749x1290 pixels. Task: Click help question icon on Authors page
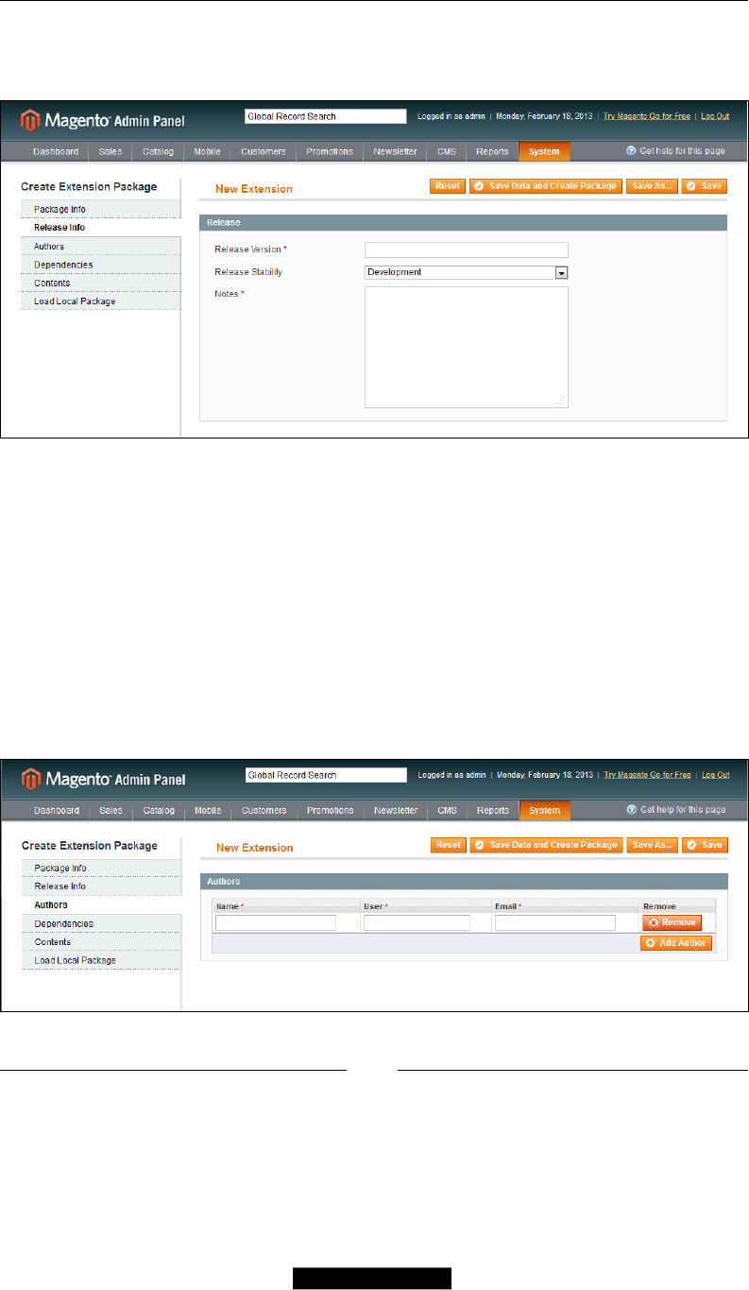tap(631, 810)
